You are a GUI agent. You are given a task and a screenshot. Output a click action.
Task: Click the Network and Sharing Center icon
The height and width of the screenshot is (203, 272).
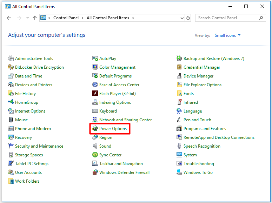click(x=95, y=120)
